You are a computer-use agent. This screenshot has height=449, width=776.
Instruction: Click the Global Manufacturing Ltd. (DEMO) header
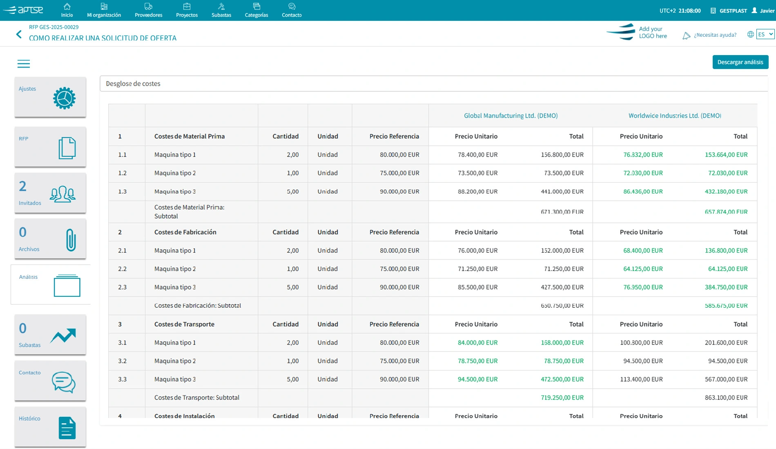[511, 116]
